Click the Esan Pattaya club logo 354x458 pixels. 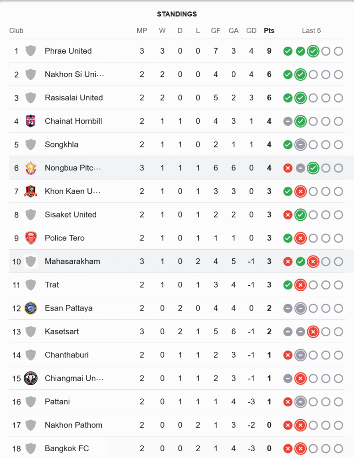(x=31, y=308)
